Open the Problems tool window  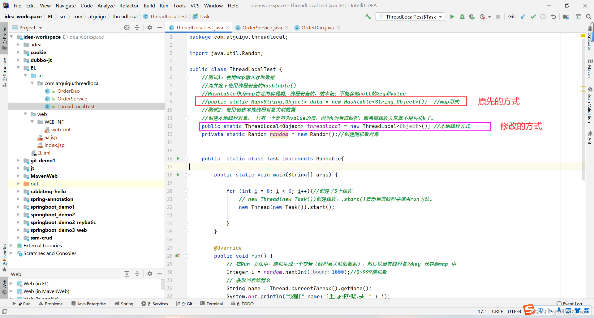[x=50, y=304]
